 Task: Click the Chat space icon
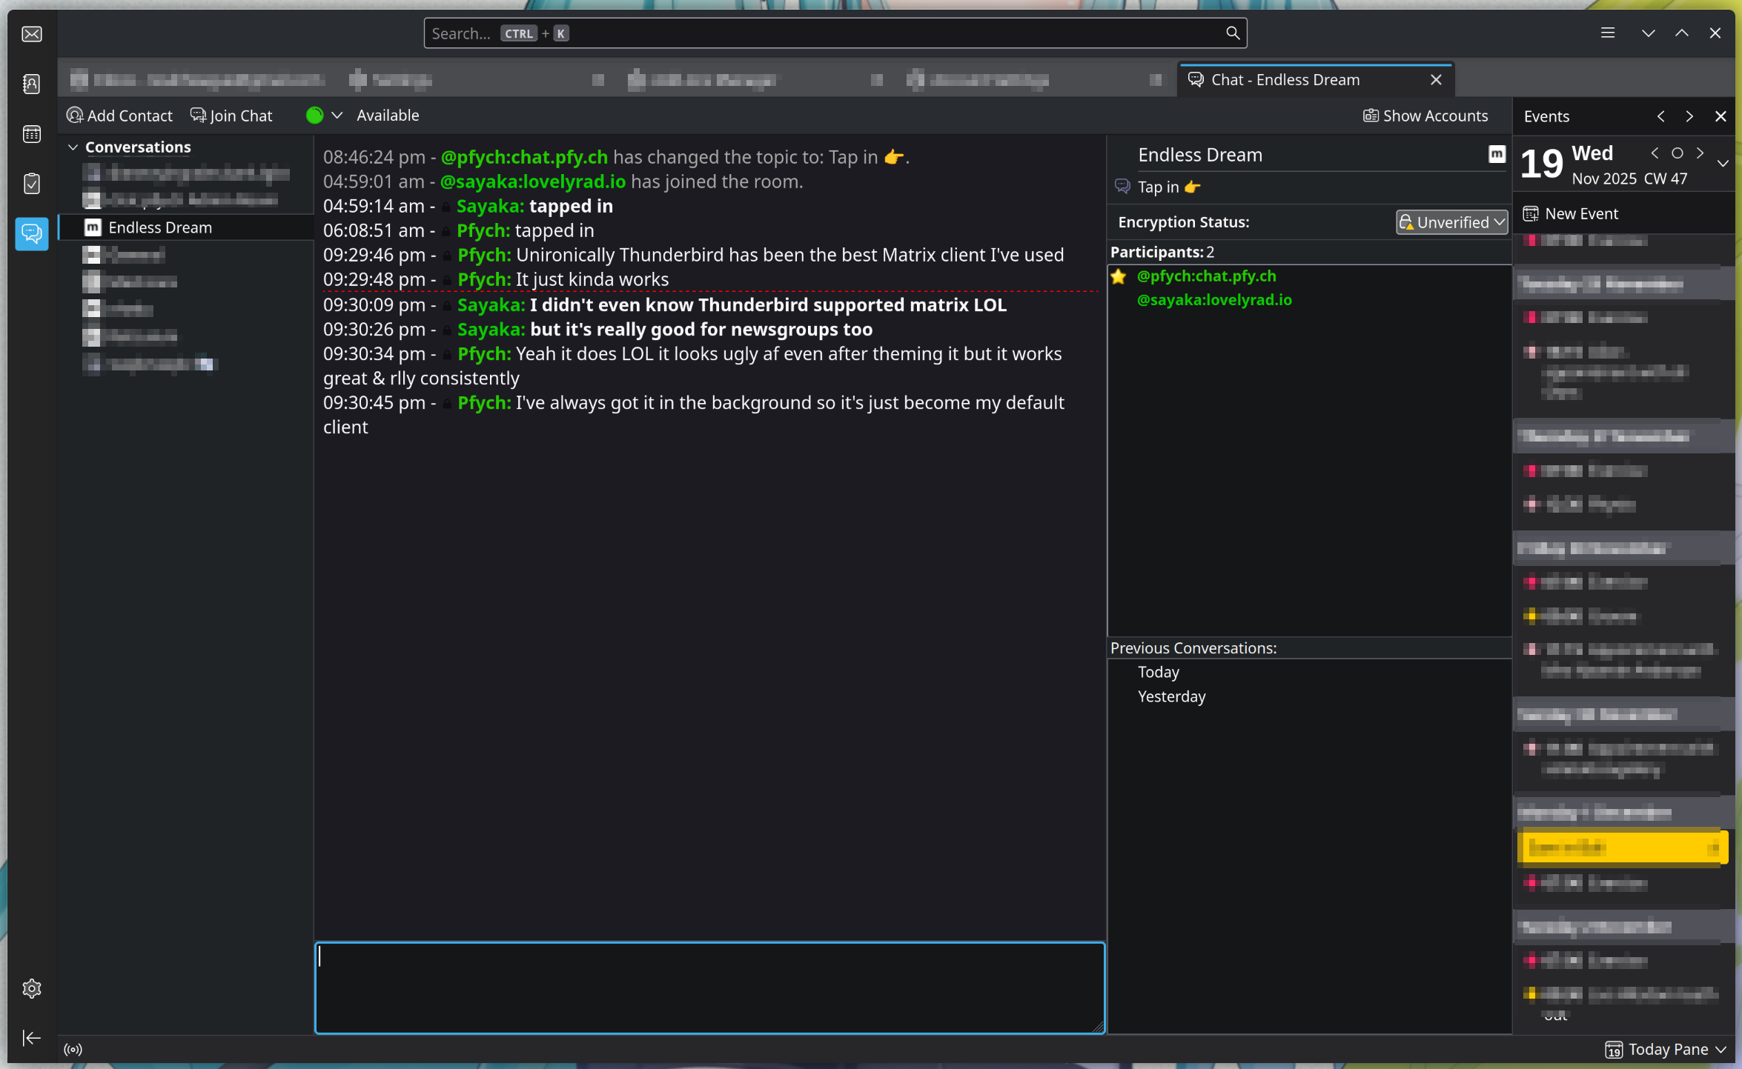tap(32, 233)
